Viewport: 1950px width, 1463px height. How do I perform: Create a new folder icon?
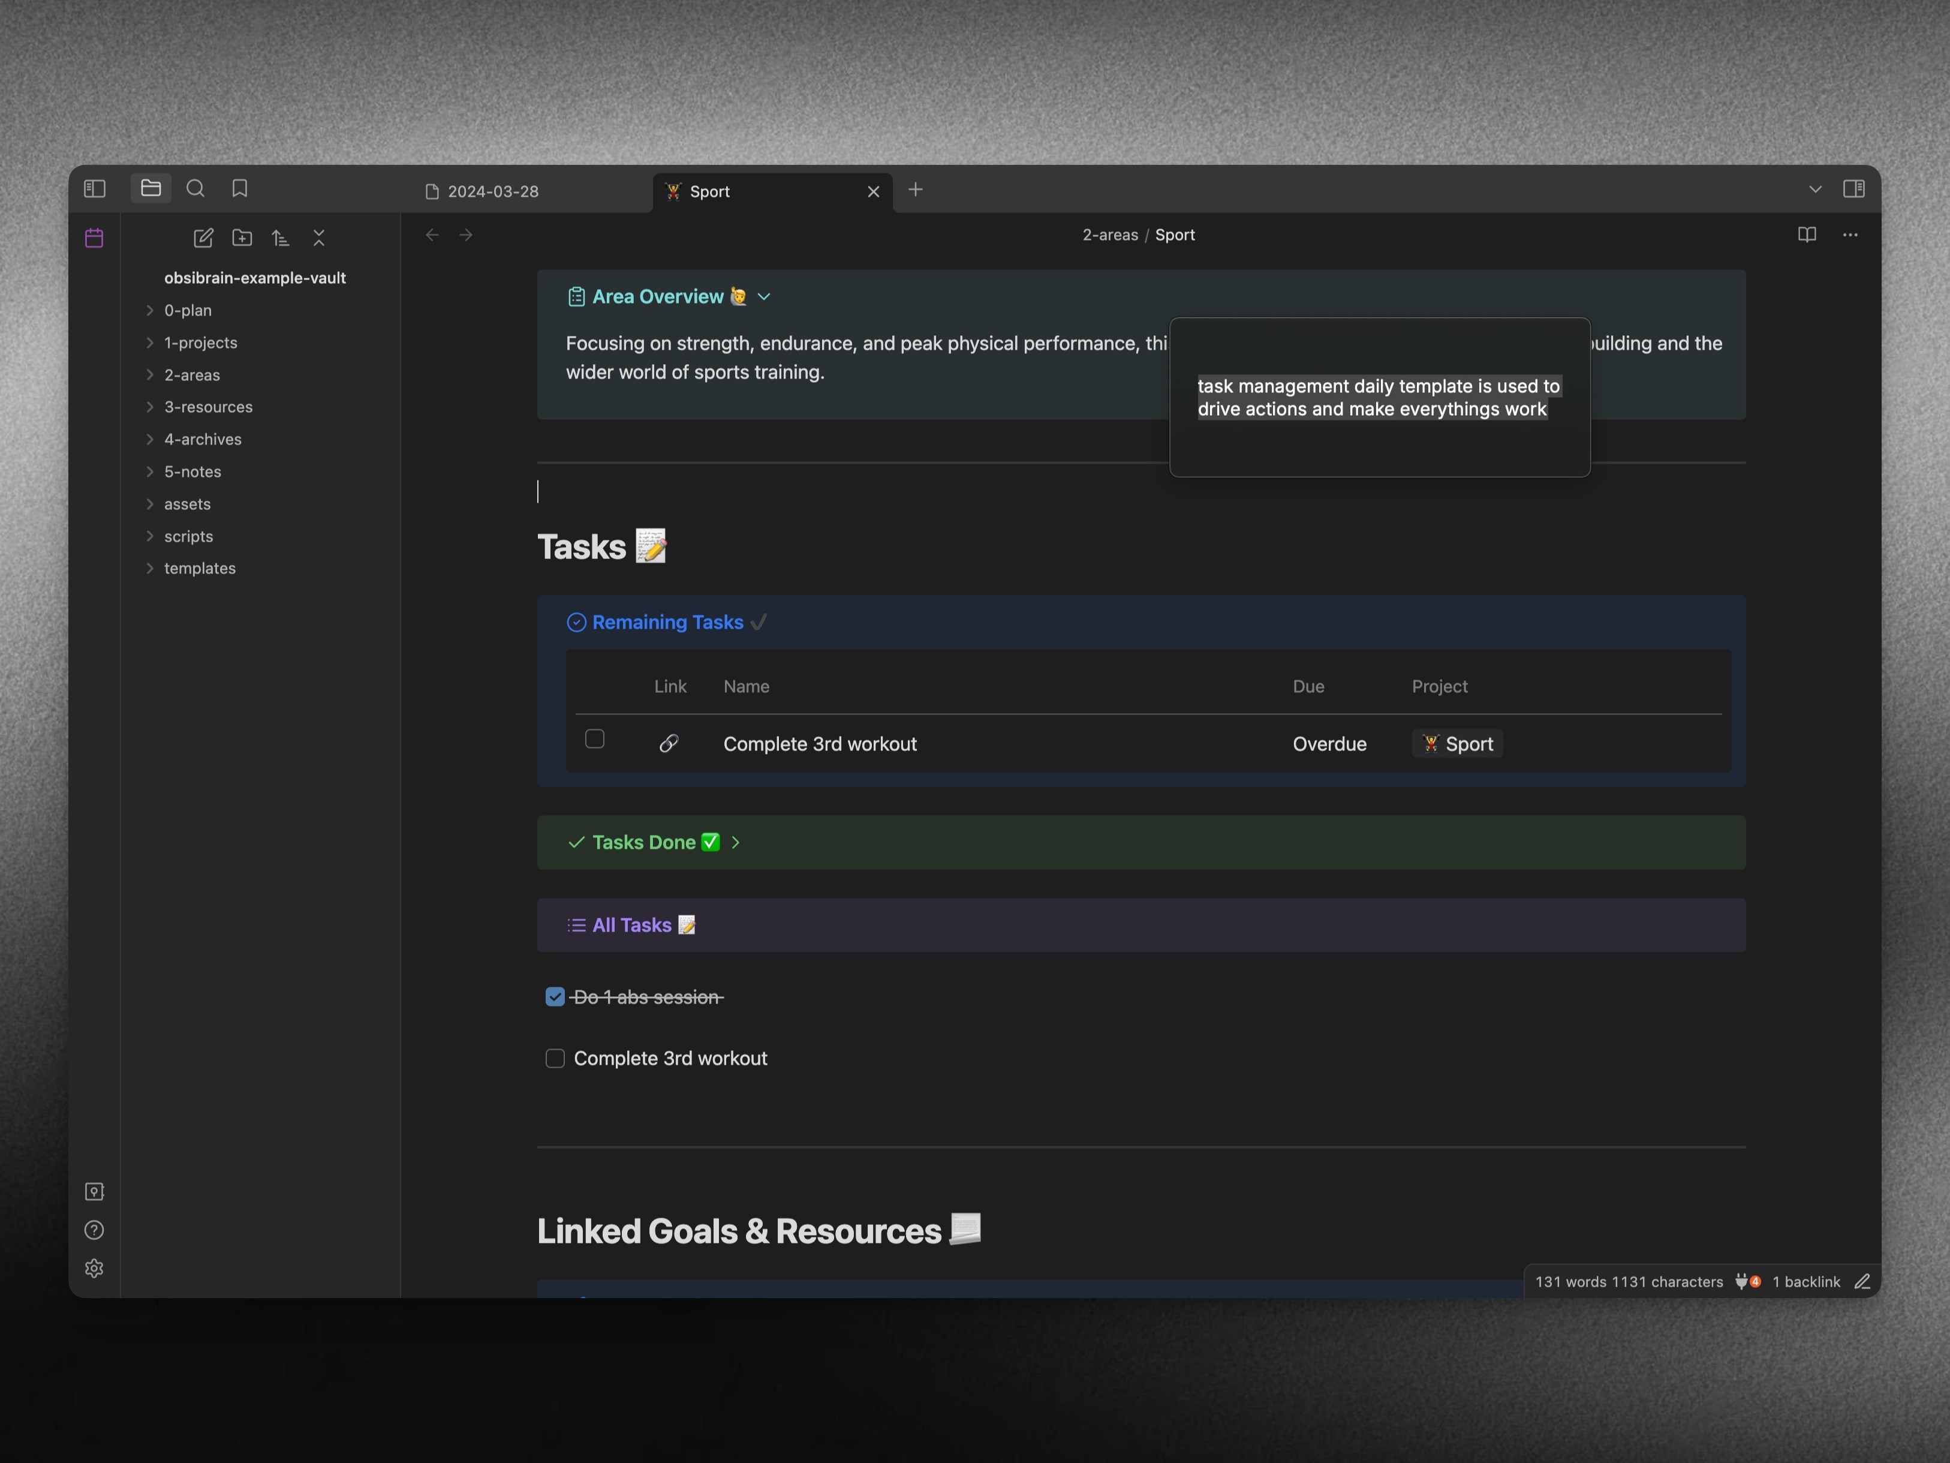242,238
